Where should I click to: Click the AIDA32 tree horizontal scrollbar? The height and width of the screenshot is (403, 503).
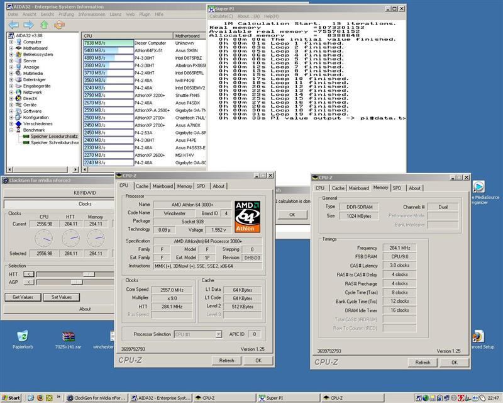(x=42, y=169)
